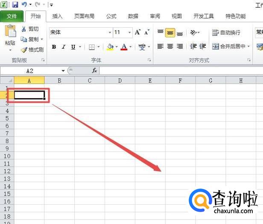This screenshot has height=224, width=263.
Task: Select bottom vertical align icon
Action: [180, 34]
